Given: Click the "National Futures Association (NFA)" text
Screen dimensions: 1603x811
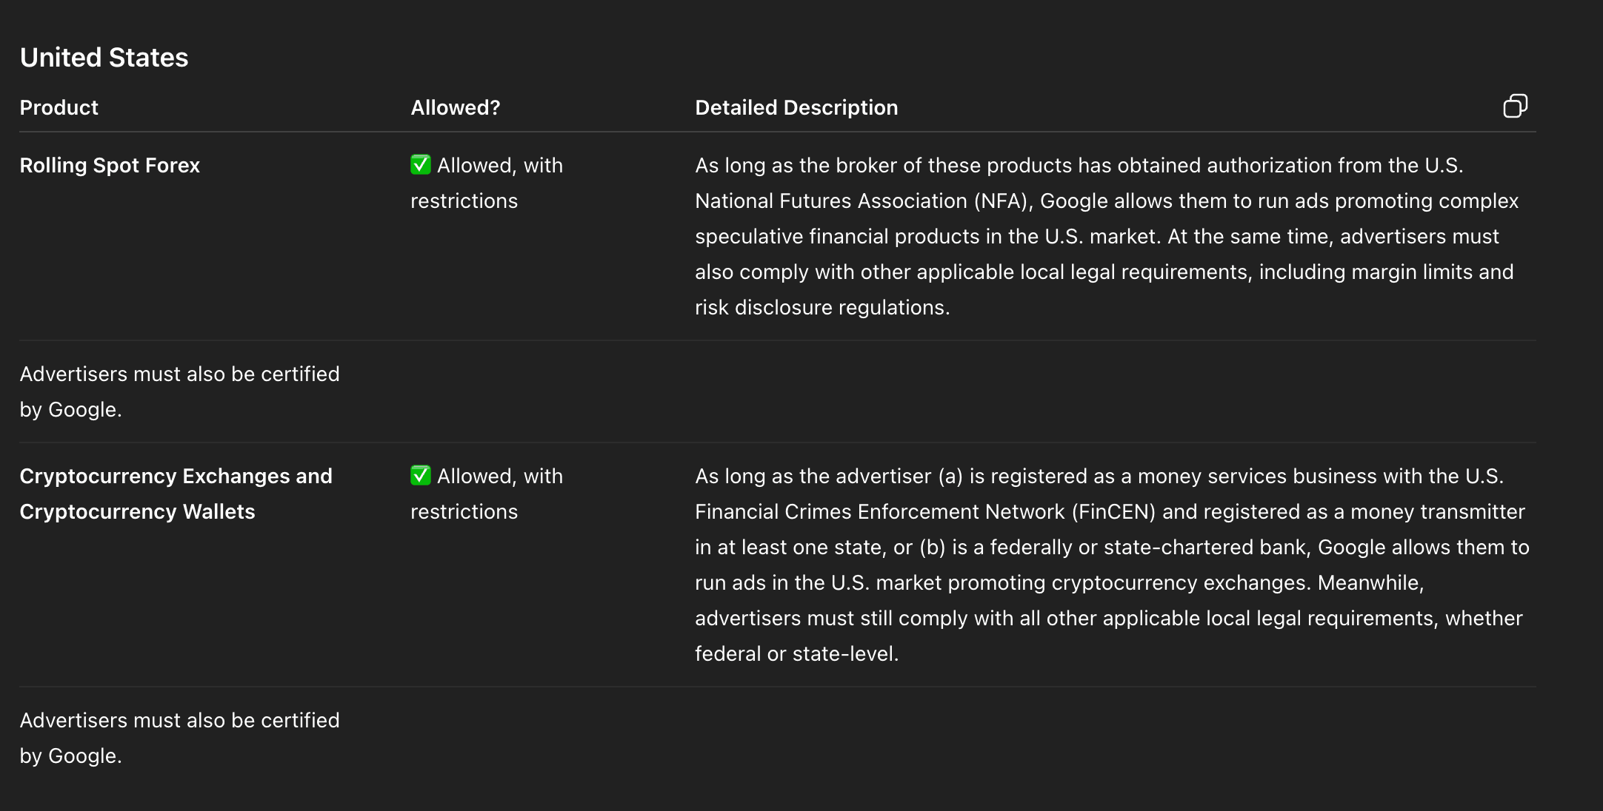Looking at the screenshot, I should [x=863, y=201].
